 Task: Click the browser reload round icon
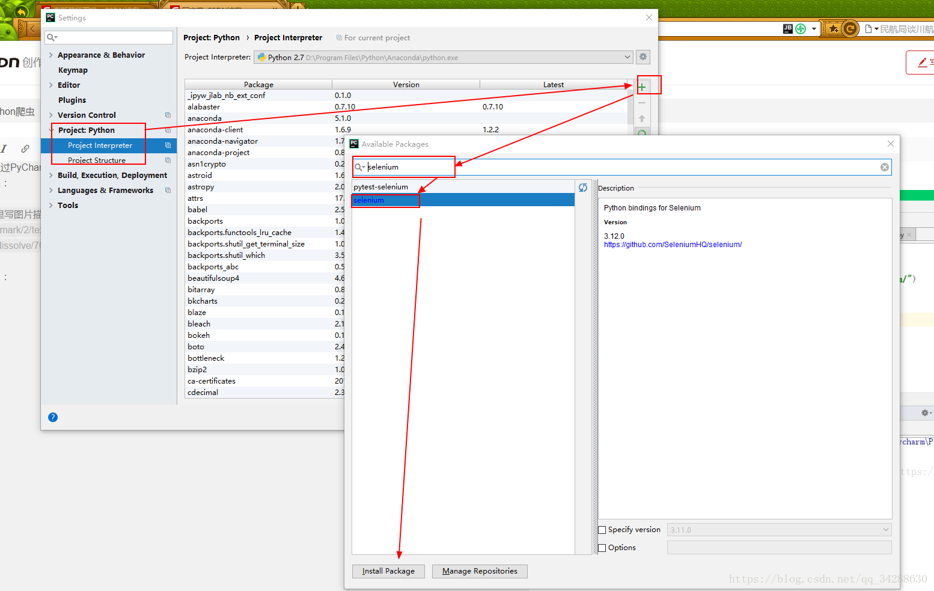pyautogui.click(x=850, y=28)
